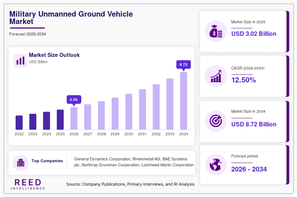Click the target bullseye icon

point(216,120)
